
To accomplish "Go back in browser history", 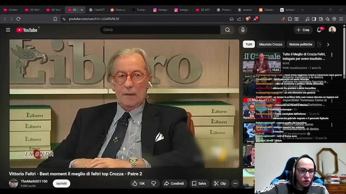I will coord(5,19).
